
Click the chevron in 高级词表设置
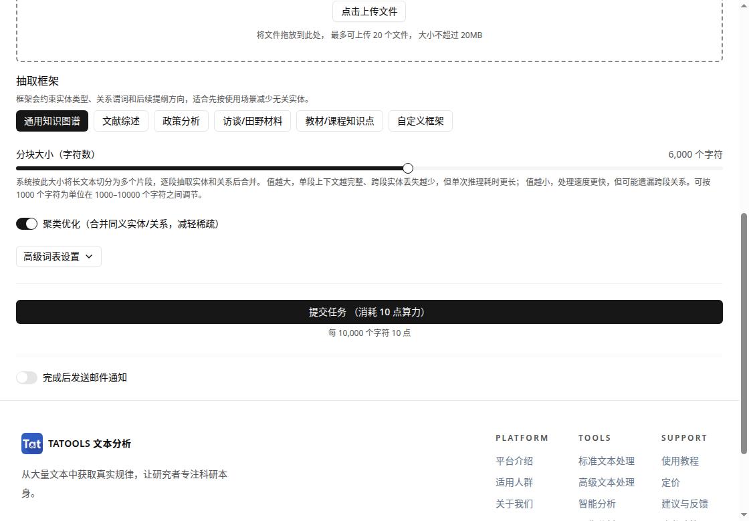pos(89,256)
